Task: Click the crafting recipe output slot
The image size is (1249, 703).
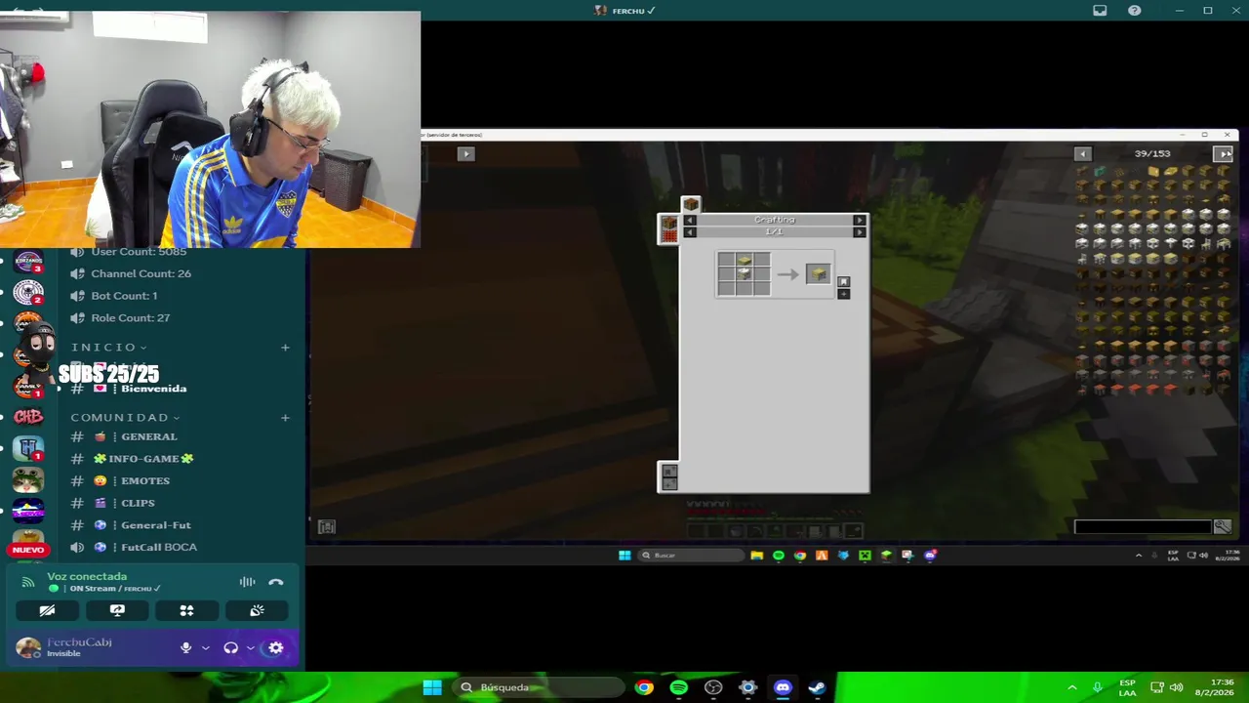Action: pos(818,274)
